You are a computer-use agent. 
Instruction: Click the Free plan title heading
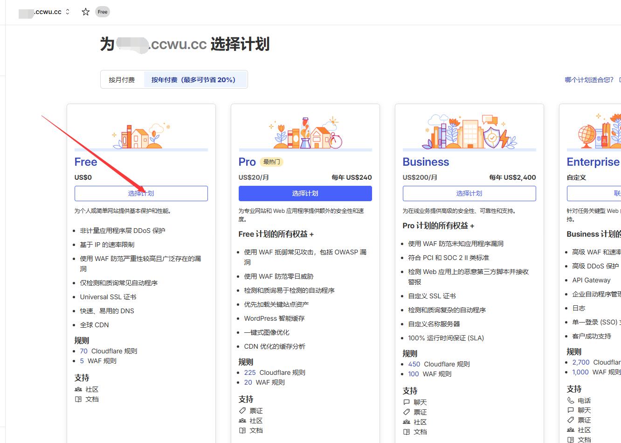click(86, 162)
